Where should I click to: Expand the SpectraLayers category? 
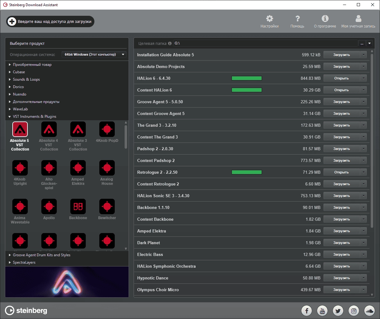point(10,262)
